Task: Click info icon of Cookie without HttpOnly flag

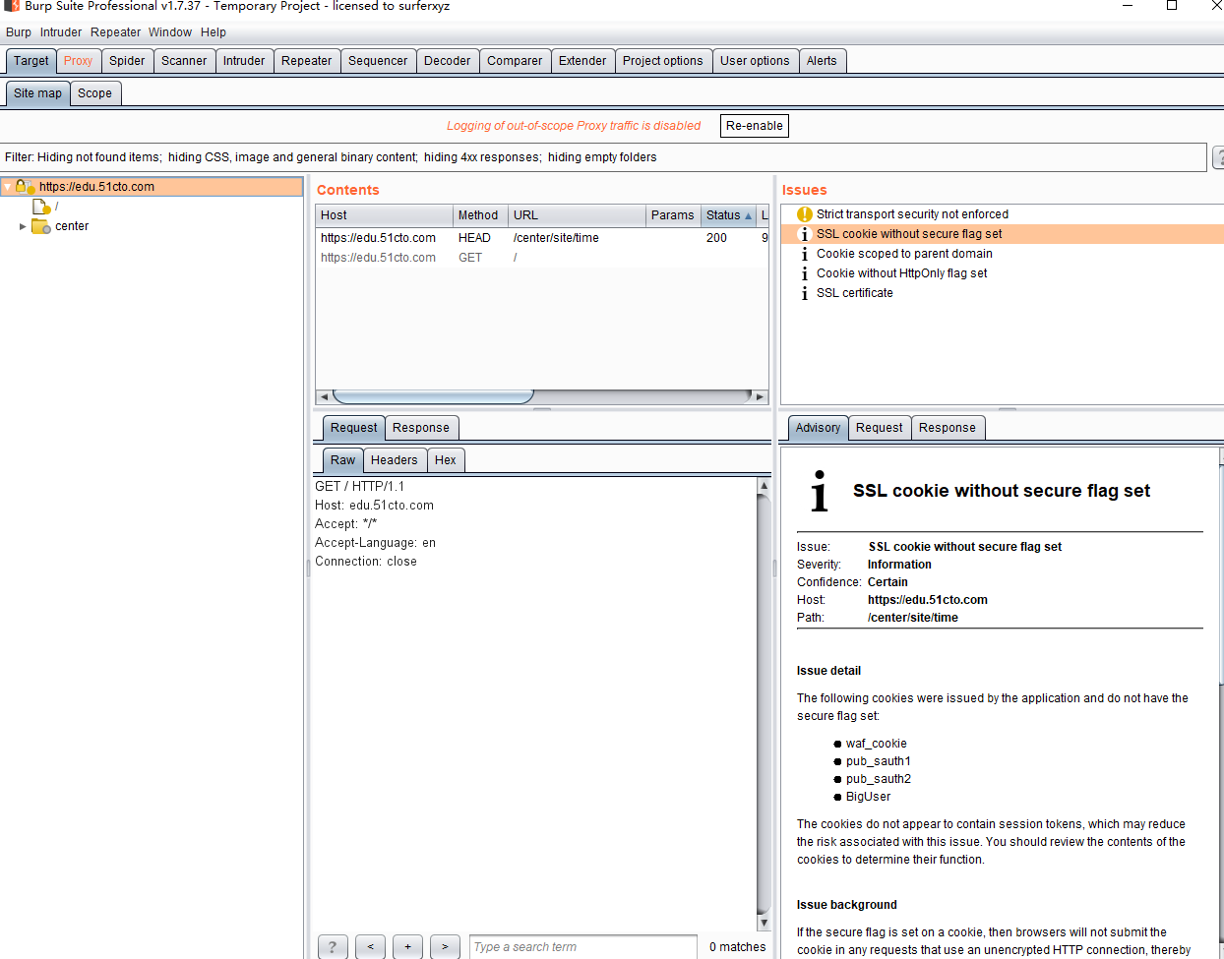Action: click(x=805, y=273)
